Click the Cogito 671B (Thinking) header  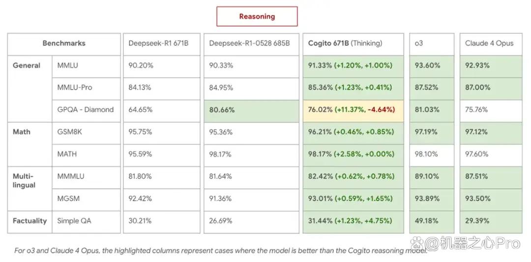[353, 44]
